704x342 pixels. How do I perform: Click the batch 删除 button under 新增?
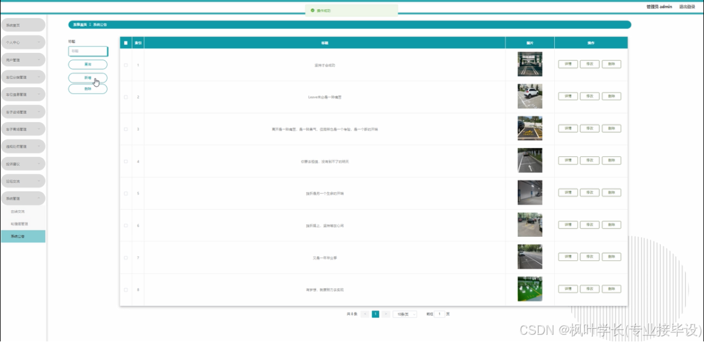pos(88,89)
